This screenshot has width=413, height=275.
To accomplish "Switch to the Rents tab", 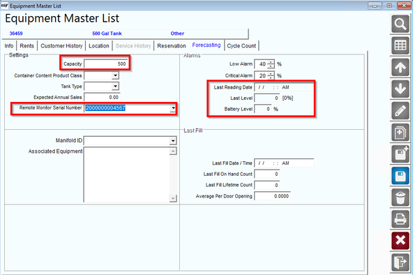I will click(x=27, y=46).
